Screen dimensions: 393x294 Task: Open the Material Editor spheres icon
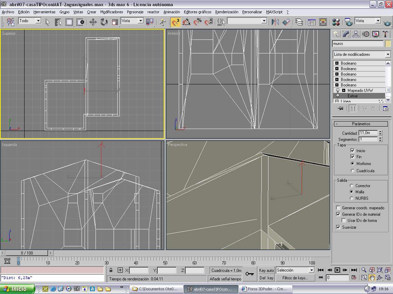(336, 22)
